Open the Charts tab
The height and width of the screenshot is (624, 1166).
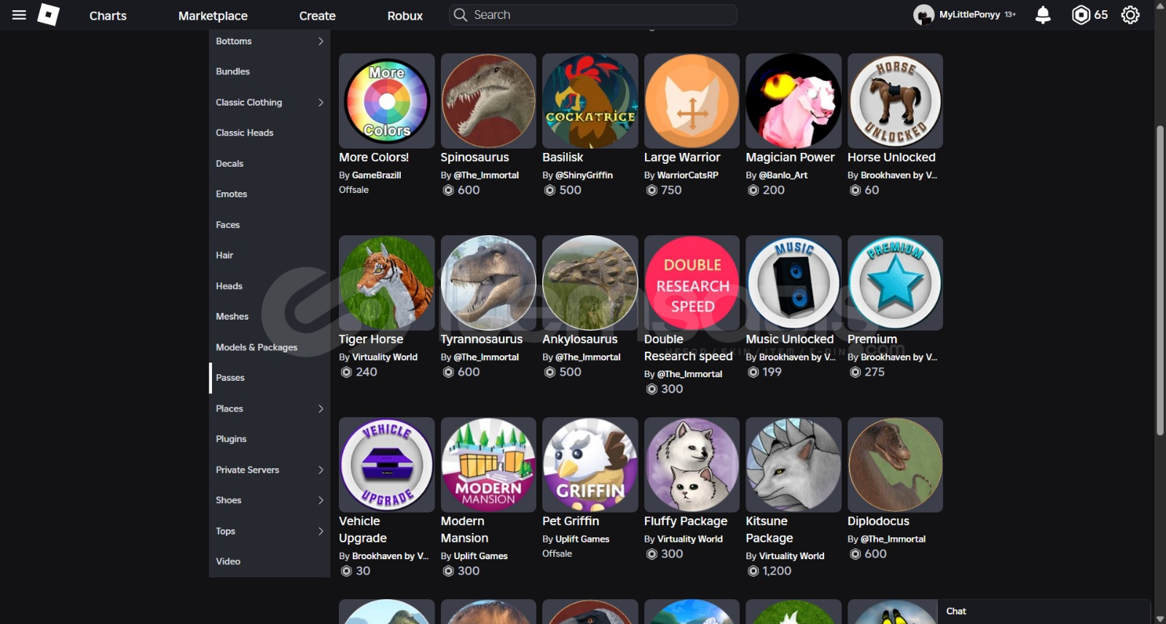click(x=108, y=15)
